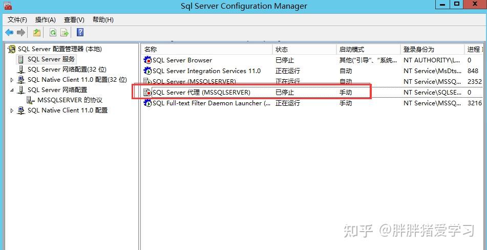This screenshot has height=250, width=487.
Task: Click the Integration Services 11.0 service icon
Action: coord(147,71)
